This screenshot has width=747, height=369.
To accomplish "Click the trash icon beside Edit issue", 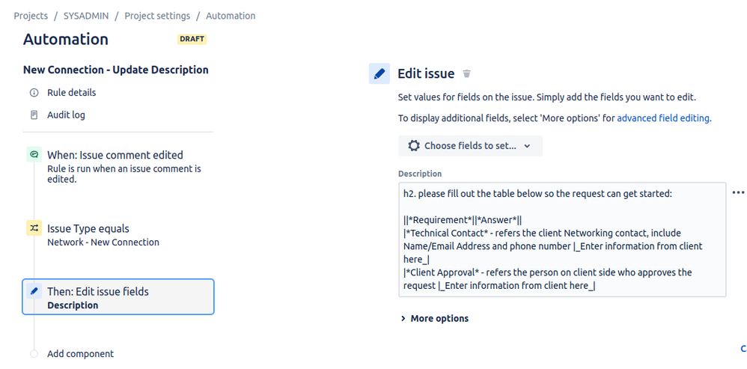I will [467, 74].
